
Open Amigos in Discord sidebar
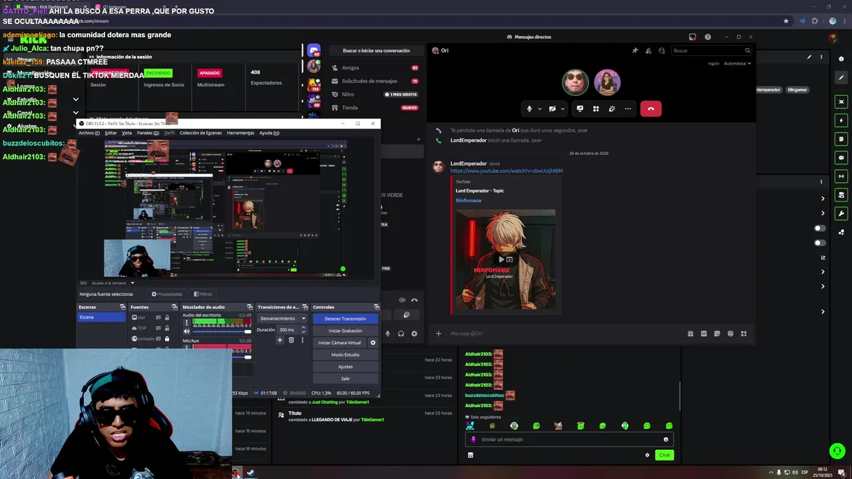350,68
